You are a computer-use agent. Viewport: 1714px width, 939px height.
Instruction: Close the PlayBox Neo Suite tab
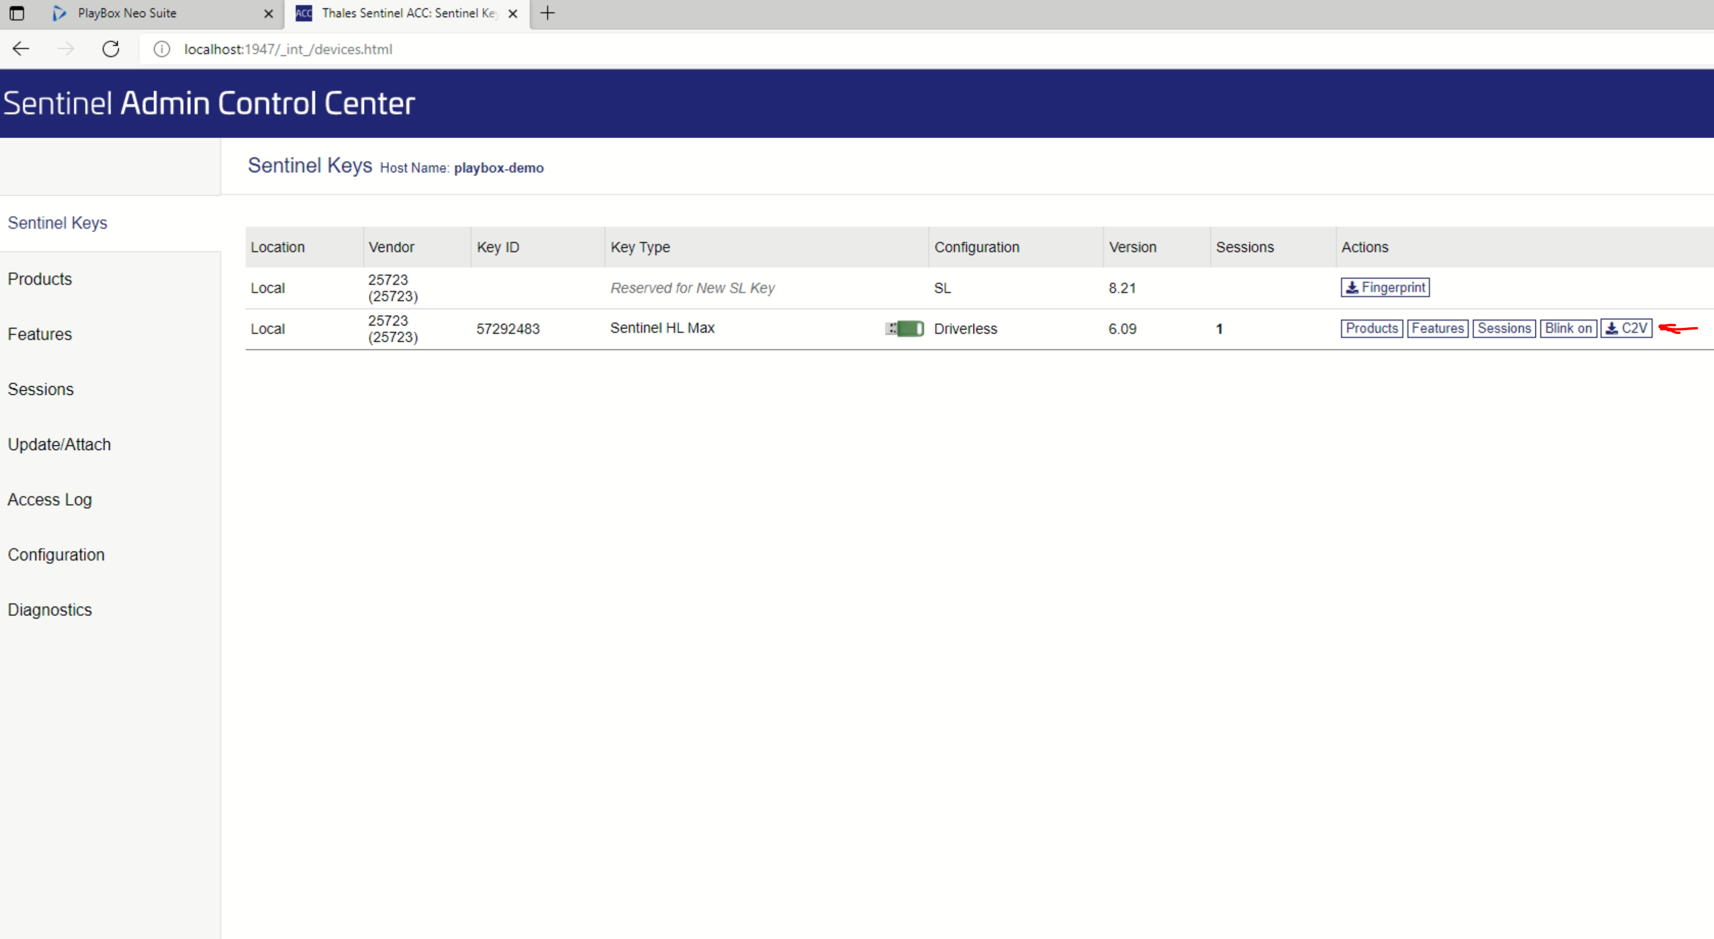point(269,13)
